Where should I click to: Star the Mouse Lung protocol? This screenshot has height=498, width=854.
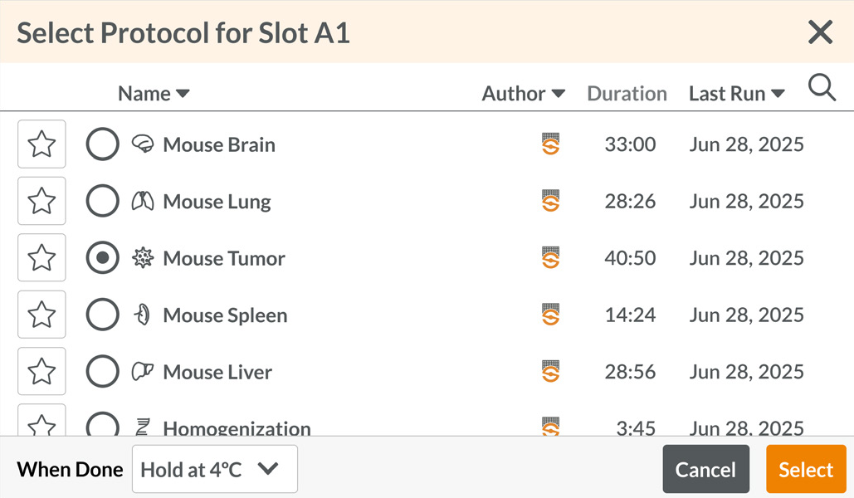pyautogui.click(x=42, y=201)
